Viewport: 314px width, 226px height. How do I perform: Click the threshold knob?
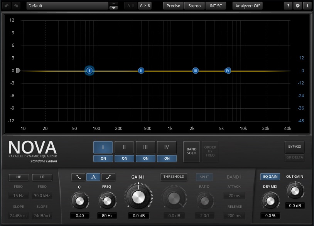(x=174, y=198)
